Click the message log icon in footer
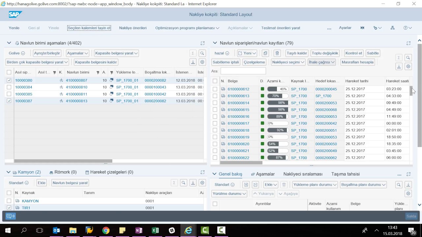 11,216
